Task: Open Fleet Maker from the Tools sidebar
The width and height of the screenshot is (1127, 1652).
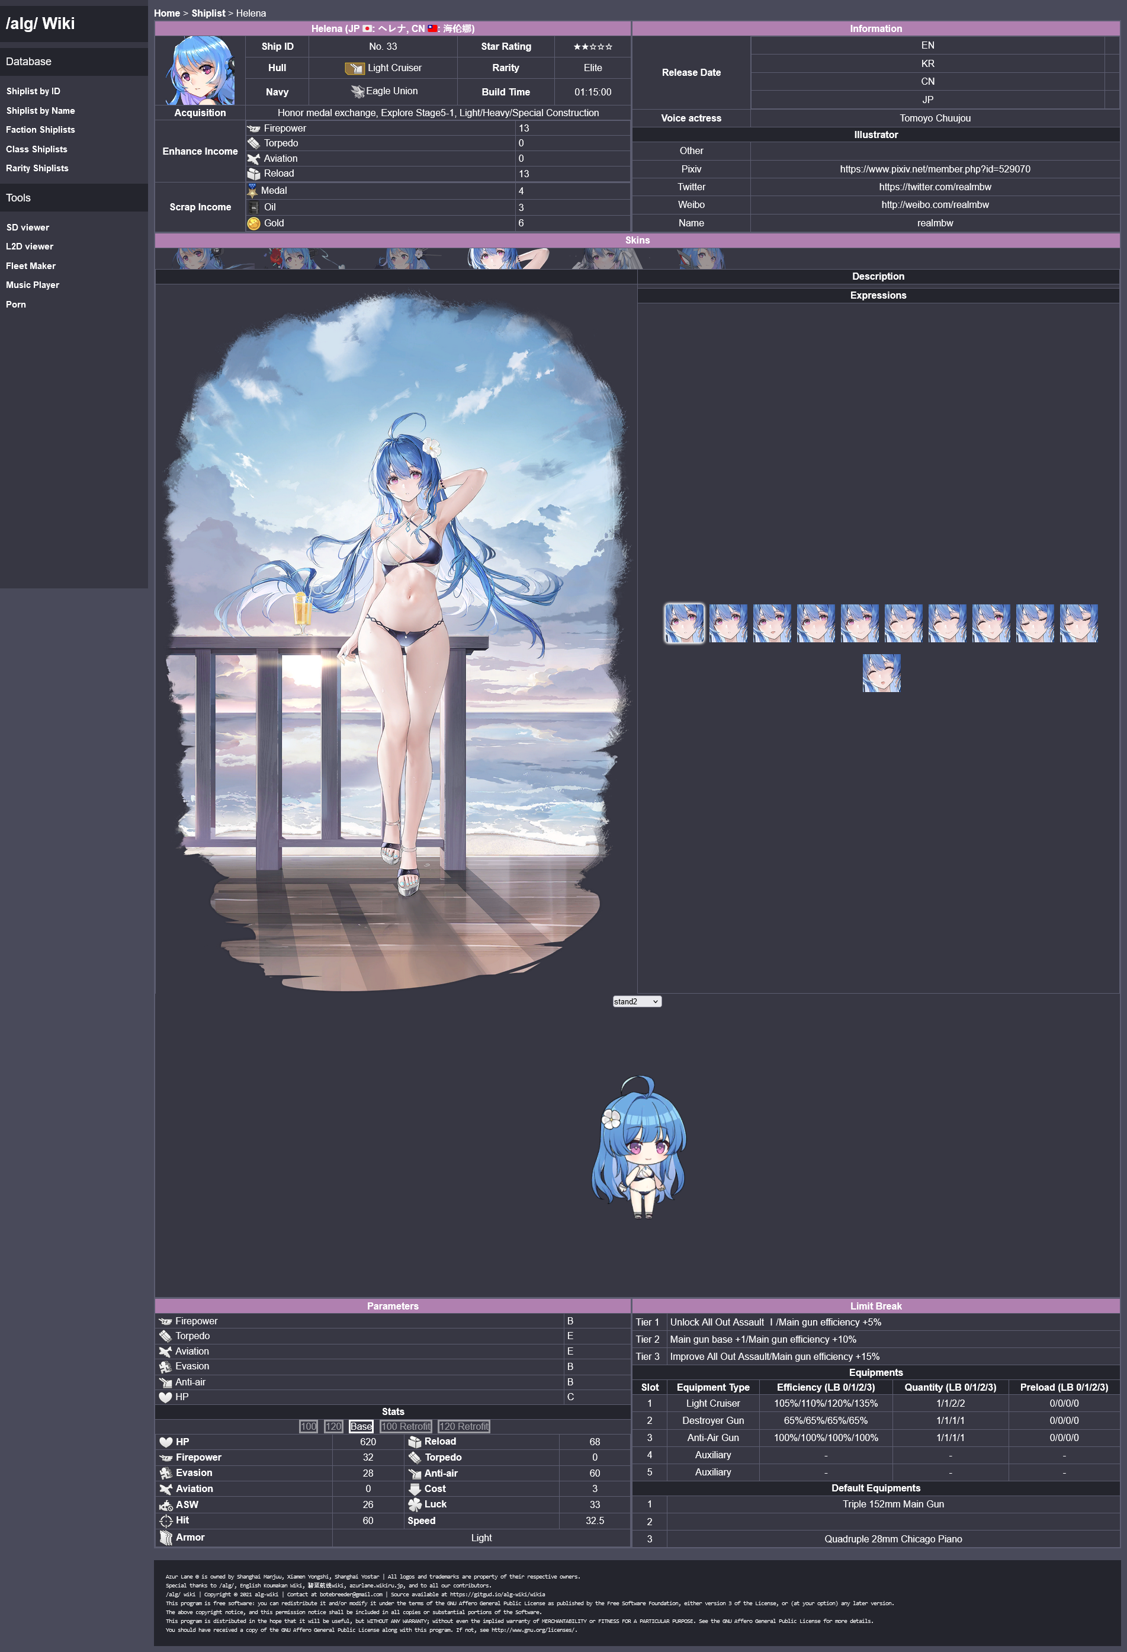Action: pyautogui.click(x=31, y=266)
